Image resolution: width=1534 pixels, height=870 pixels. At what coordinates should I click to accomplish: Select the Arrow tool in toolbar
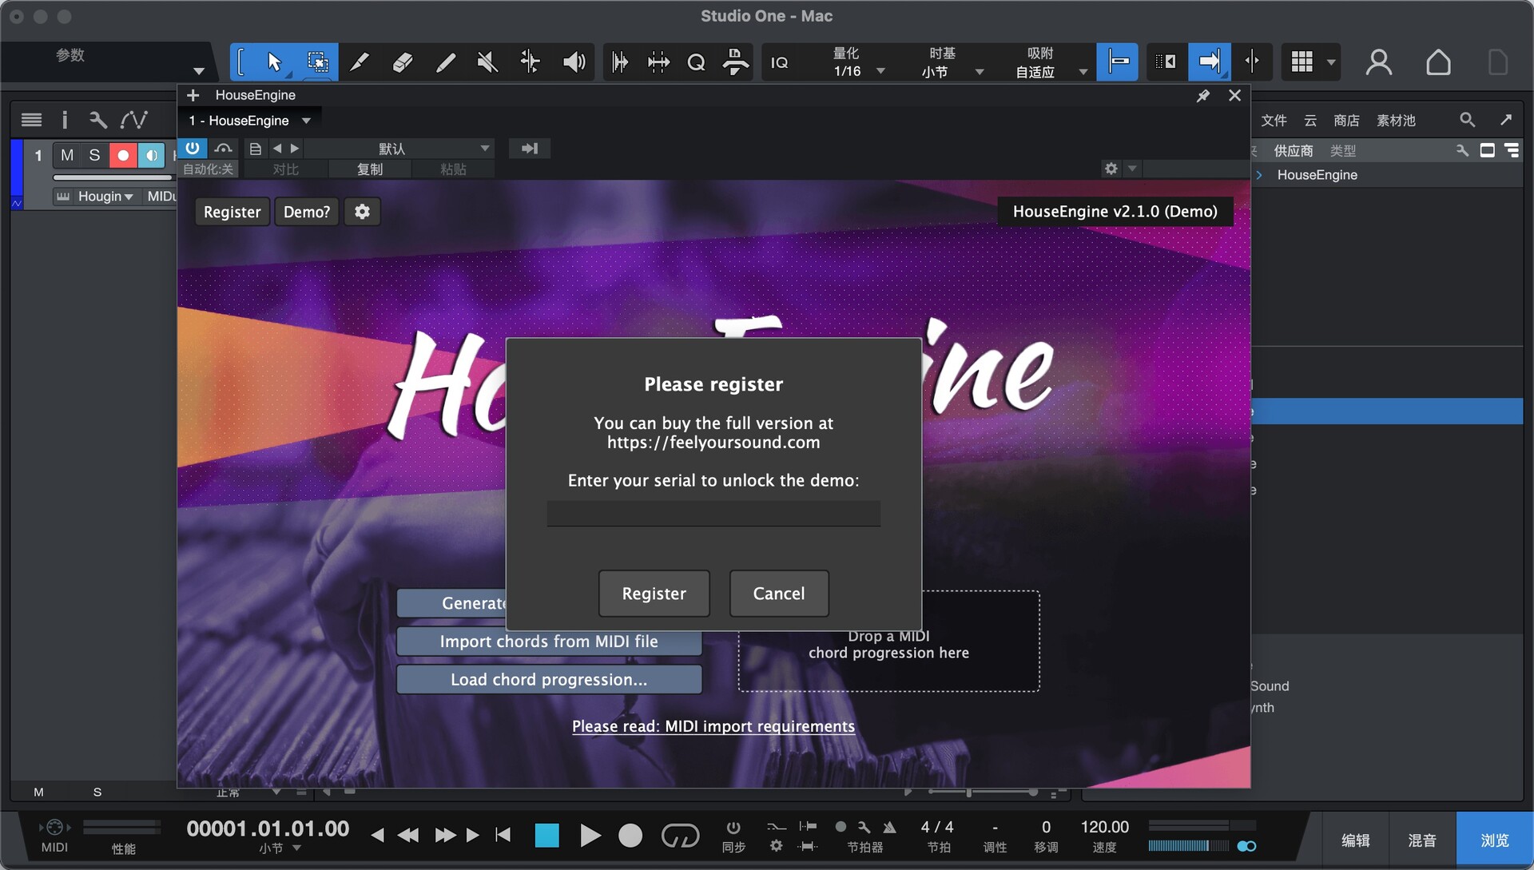[274, 62]
